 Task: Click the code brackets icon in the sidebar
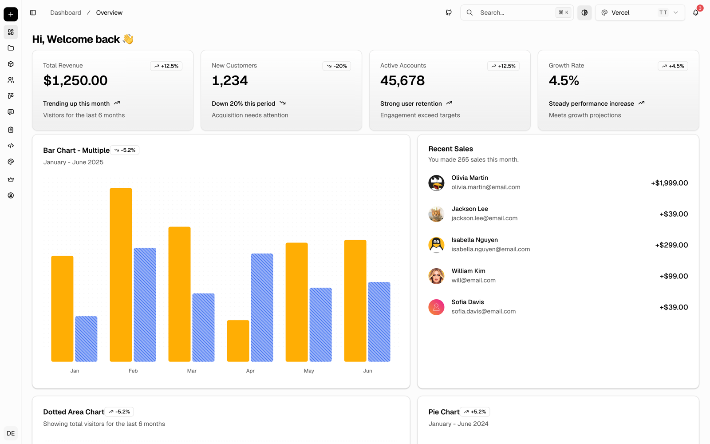pyautogui.click(x=11, y=146)
